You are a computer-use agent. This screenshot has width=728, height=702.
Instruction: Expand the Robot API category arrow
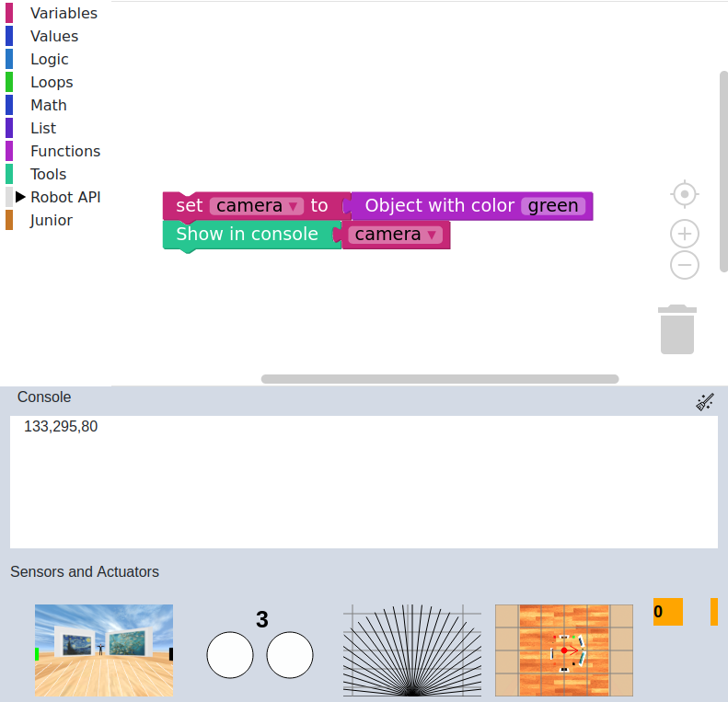20,197
